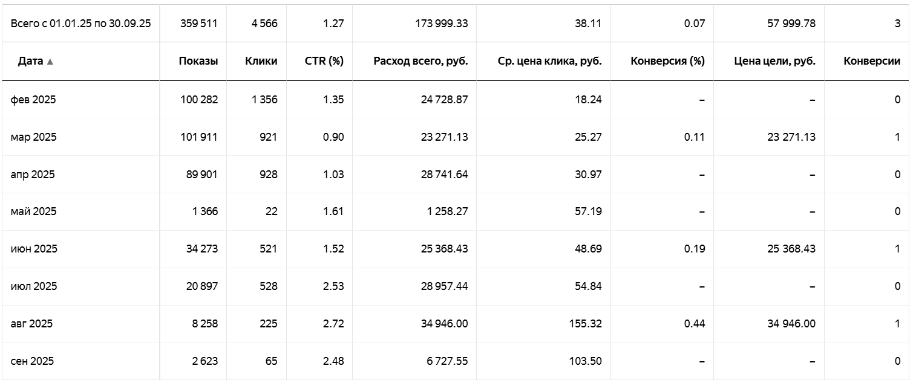Click the май 2025 date cell

[x=34, y=211]
